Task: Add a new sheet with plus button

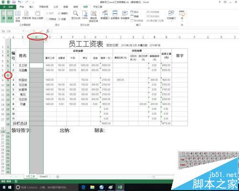Action: [58, 177]
